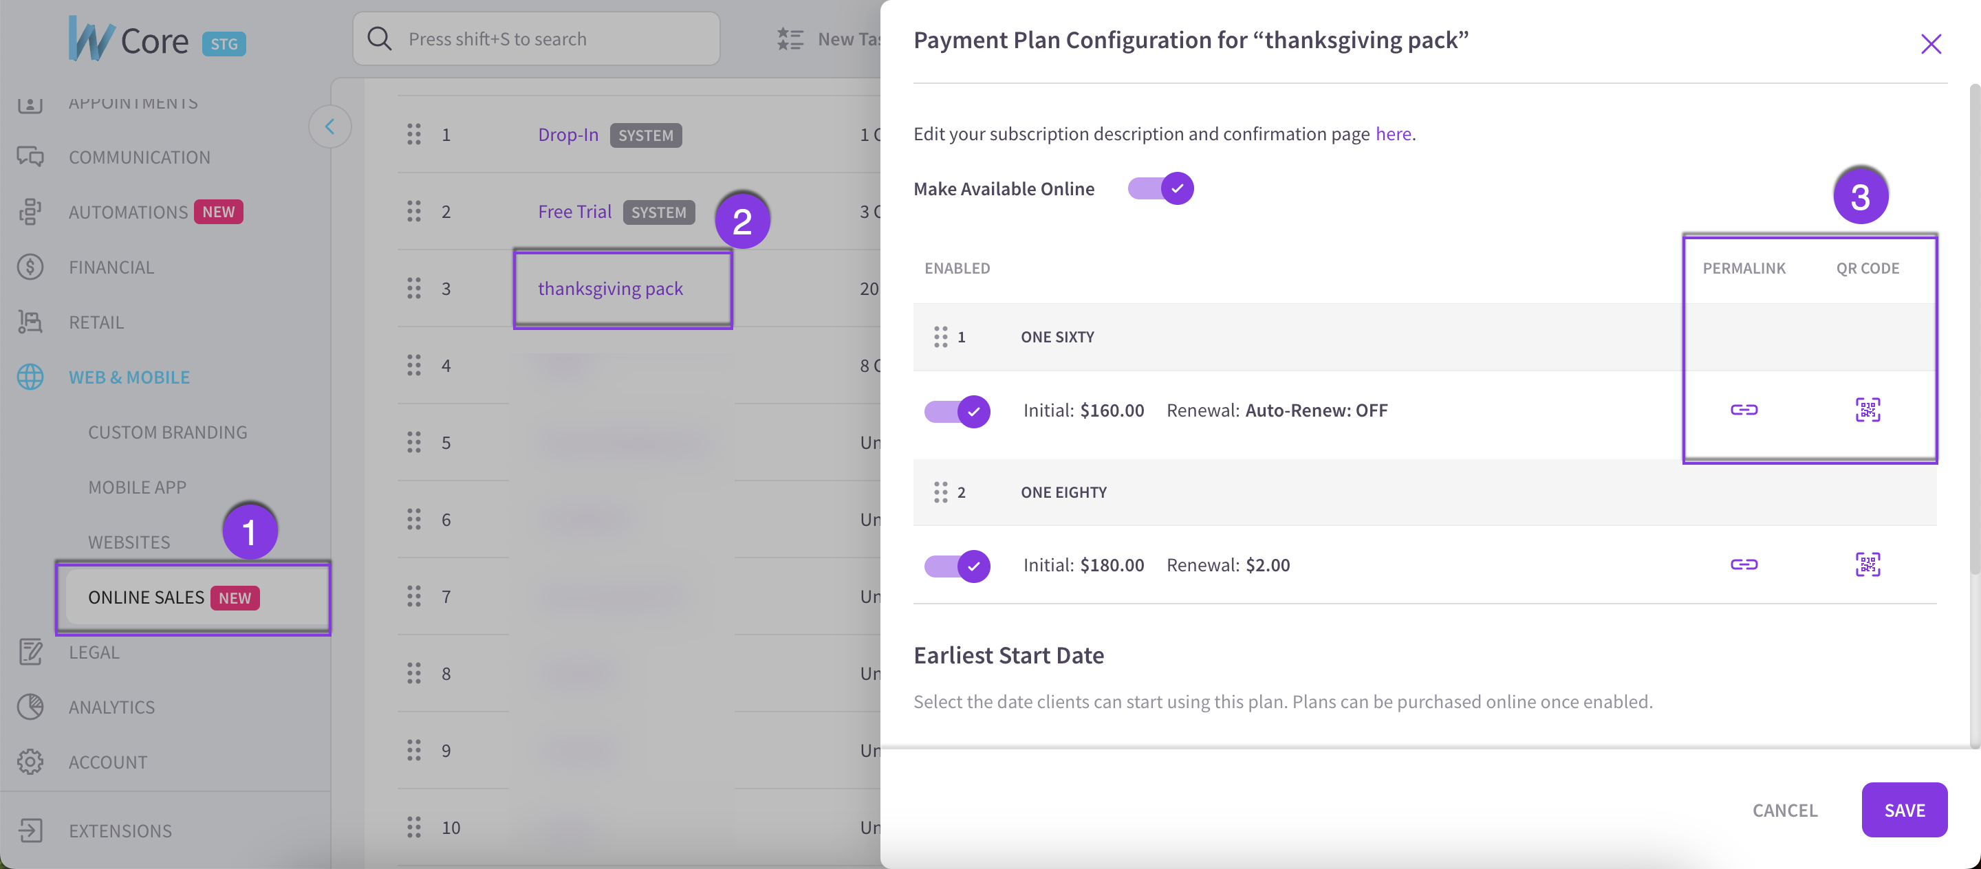Click drag handle icon of ONE EIGHTY row

pyautogui.click(x=940, y=492)
